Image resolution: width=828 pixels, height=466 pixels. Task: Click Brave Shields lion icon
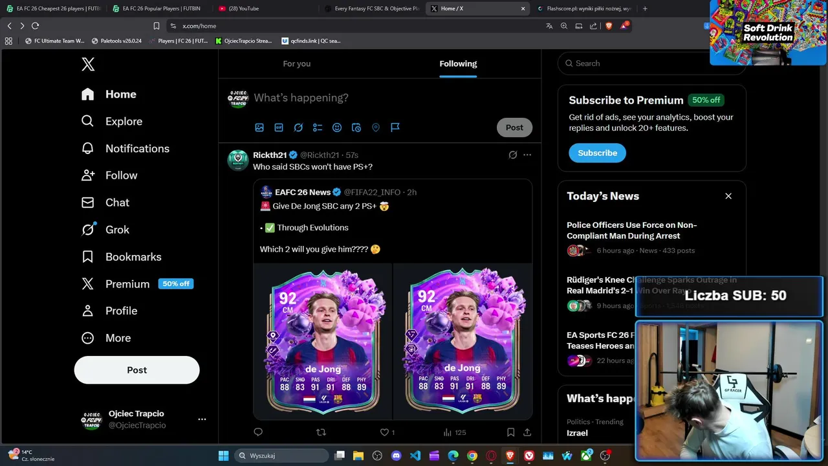pos(609,26)
